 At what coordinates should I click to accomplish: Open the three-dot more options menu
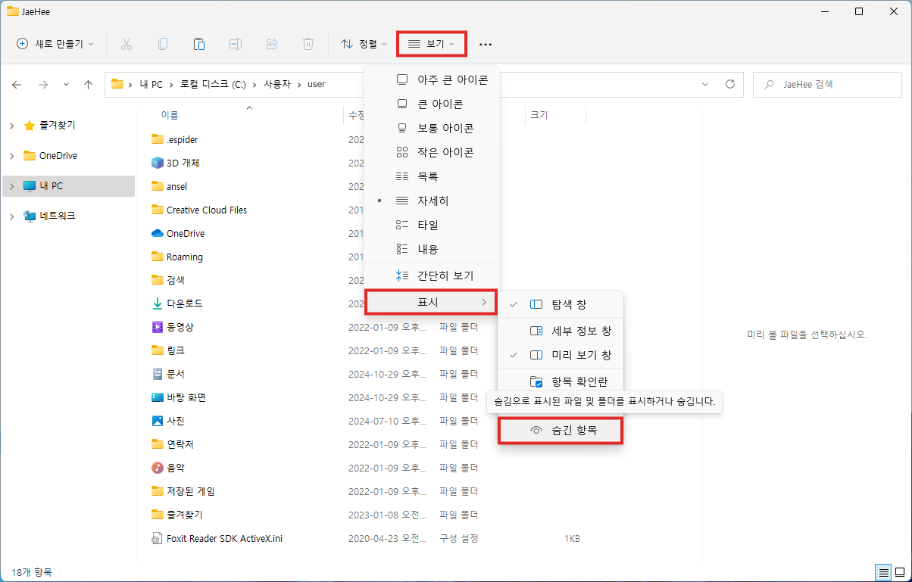pyautogui.click(x=486, y=45)
